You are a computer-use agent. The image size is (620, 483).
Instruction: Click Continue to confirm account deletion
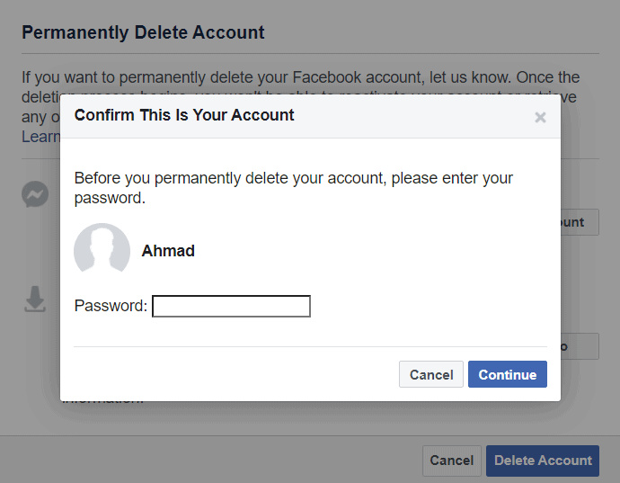point(508,374)
